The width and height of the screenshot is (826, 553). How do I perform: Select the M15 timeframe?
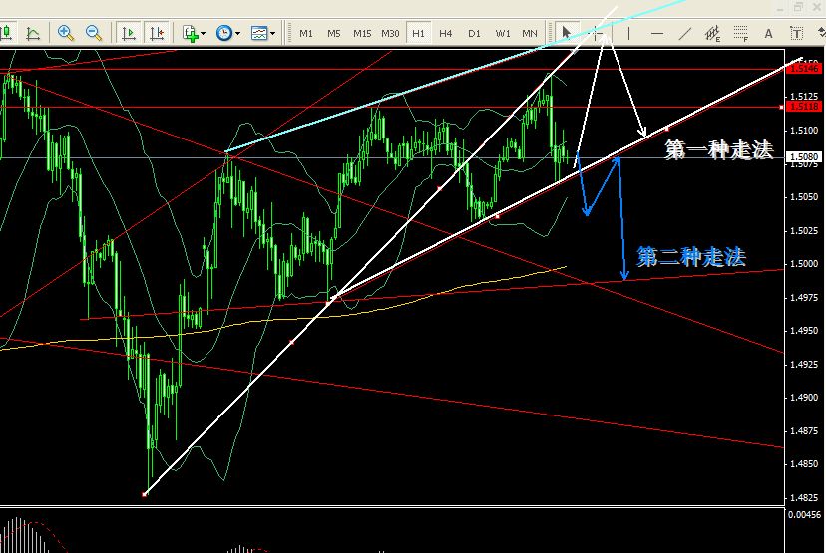pos(362,33)
